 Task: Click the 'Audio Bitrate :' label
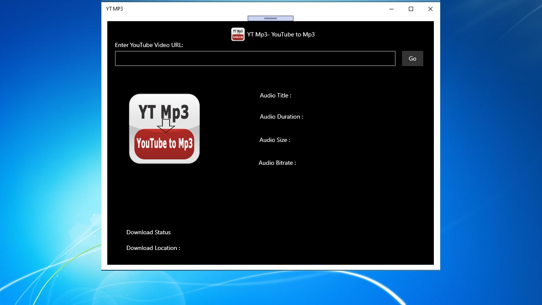[x=277, y=163]
